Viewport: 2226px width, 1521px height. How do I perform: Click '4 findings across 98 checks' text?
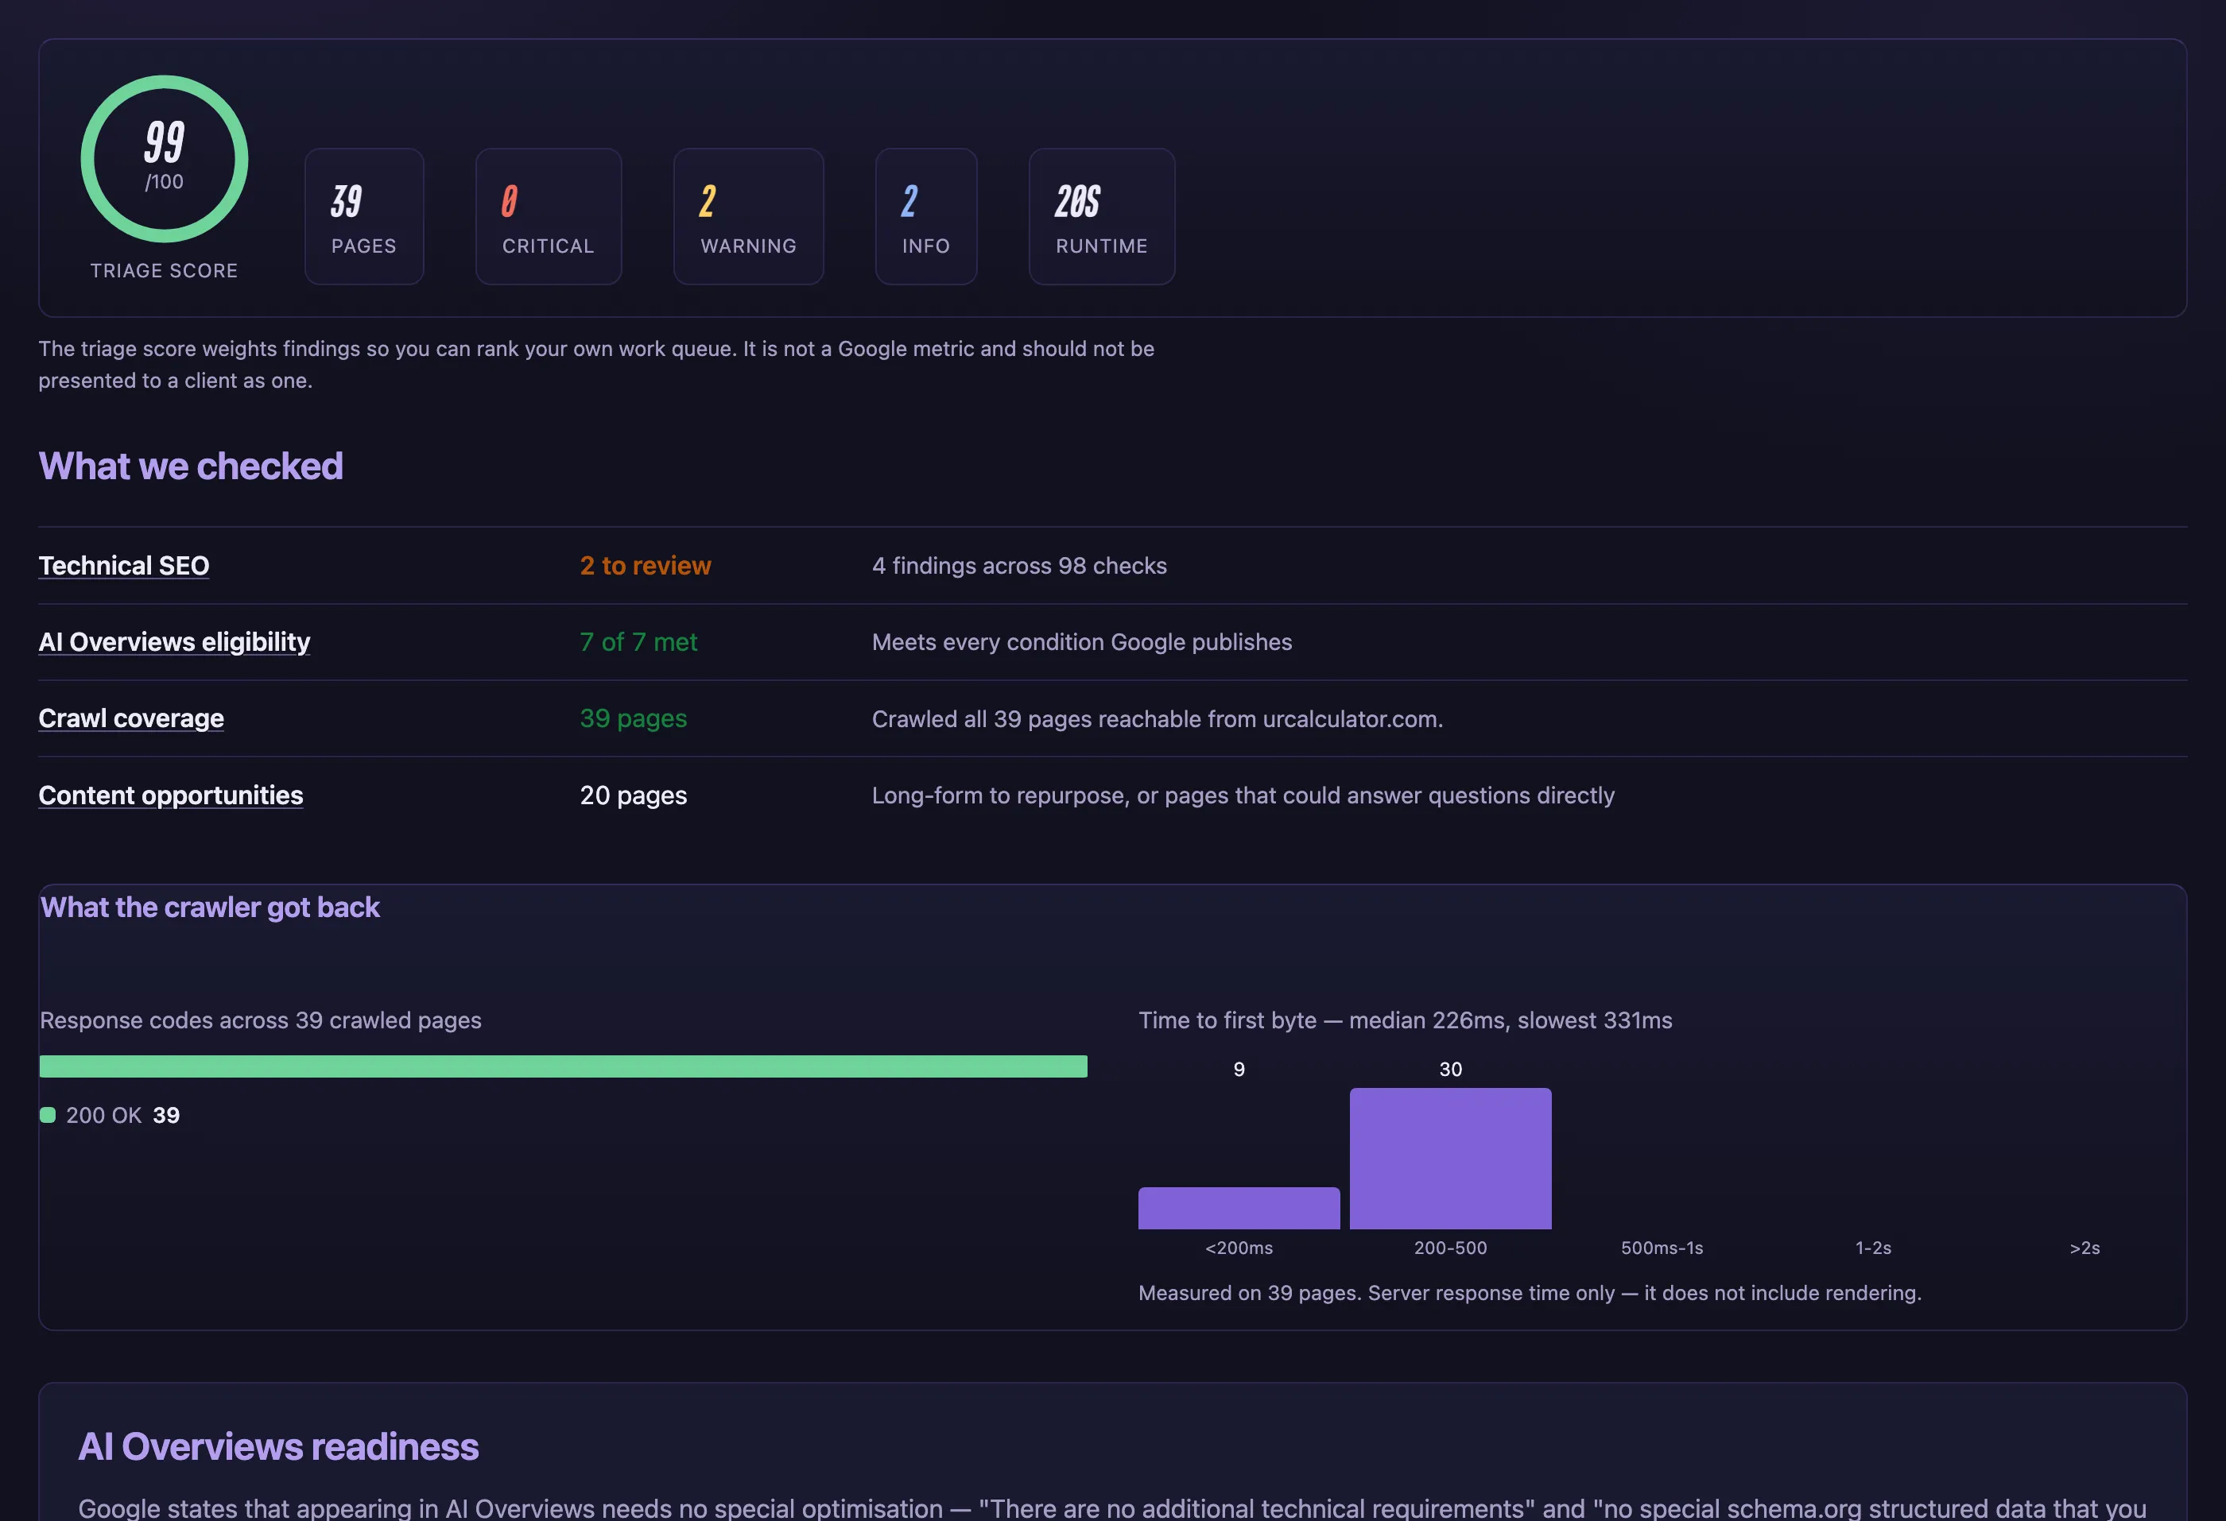1019,566
